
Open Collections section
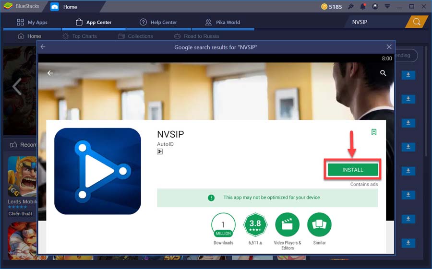[135, 36]
